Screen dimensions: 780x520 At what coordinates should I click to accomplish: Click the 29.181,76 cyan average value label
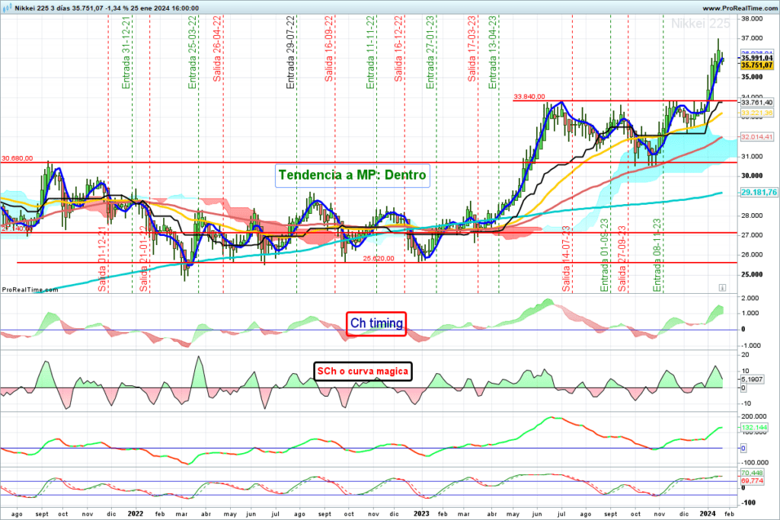click(x=759, y=193)
